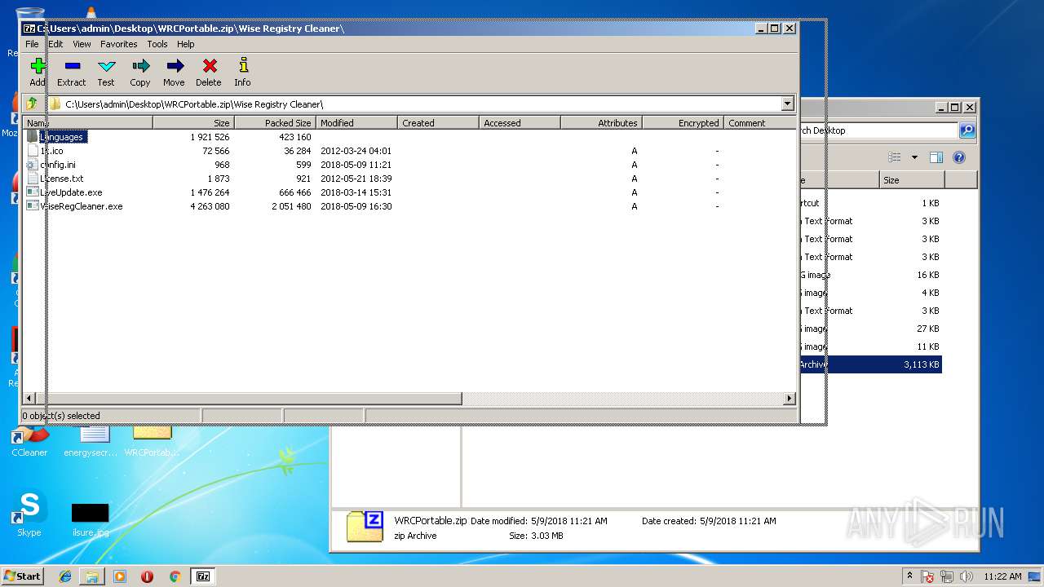Click the volume speaker tray icon
The width and height of the screenshot is (1044, 587).
point(967,576)
